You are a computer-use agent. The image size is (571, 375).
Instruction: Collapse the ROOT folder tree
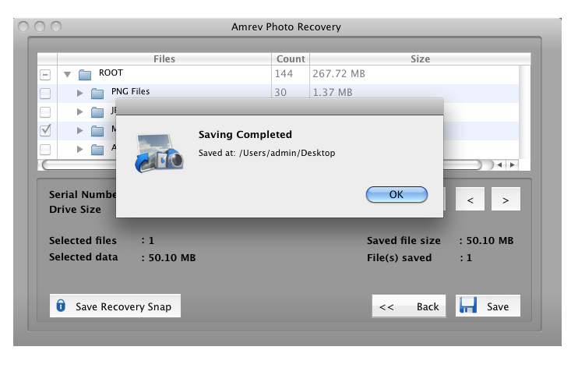click(x=67, y=75)
